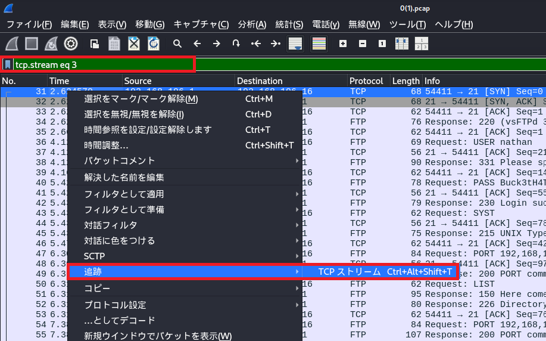Toggle auto-scroll during live capture

(295, 44)
